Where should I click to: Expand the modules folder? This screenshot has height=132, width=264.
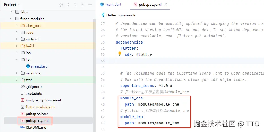tap(16, 73)
